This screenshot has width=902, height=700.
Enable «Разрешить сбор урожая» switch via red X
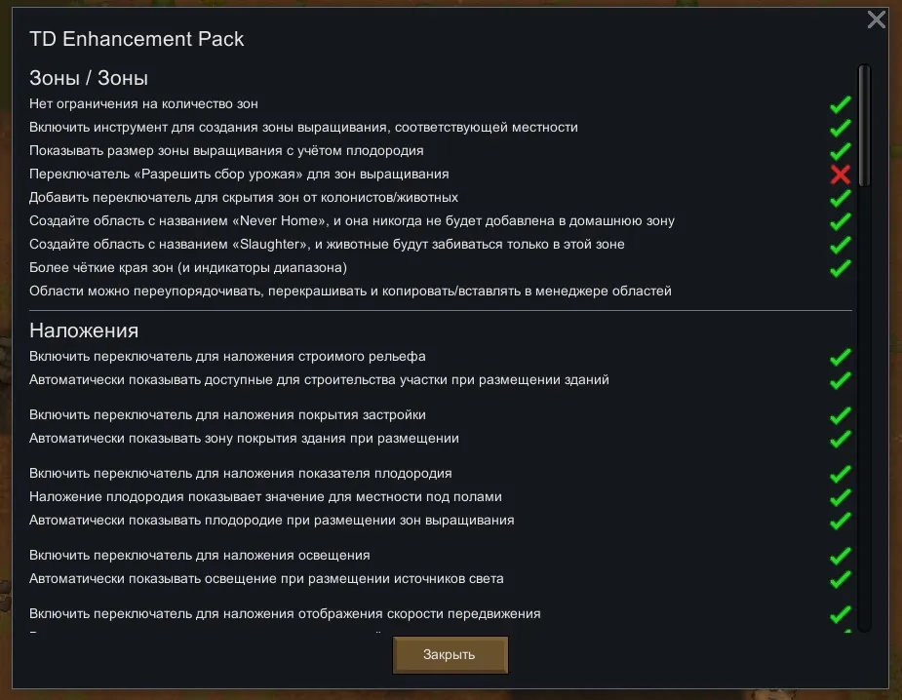[x=840, y=175]
